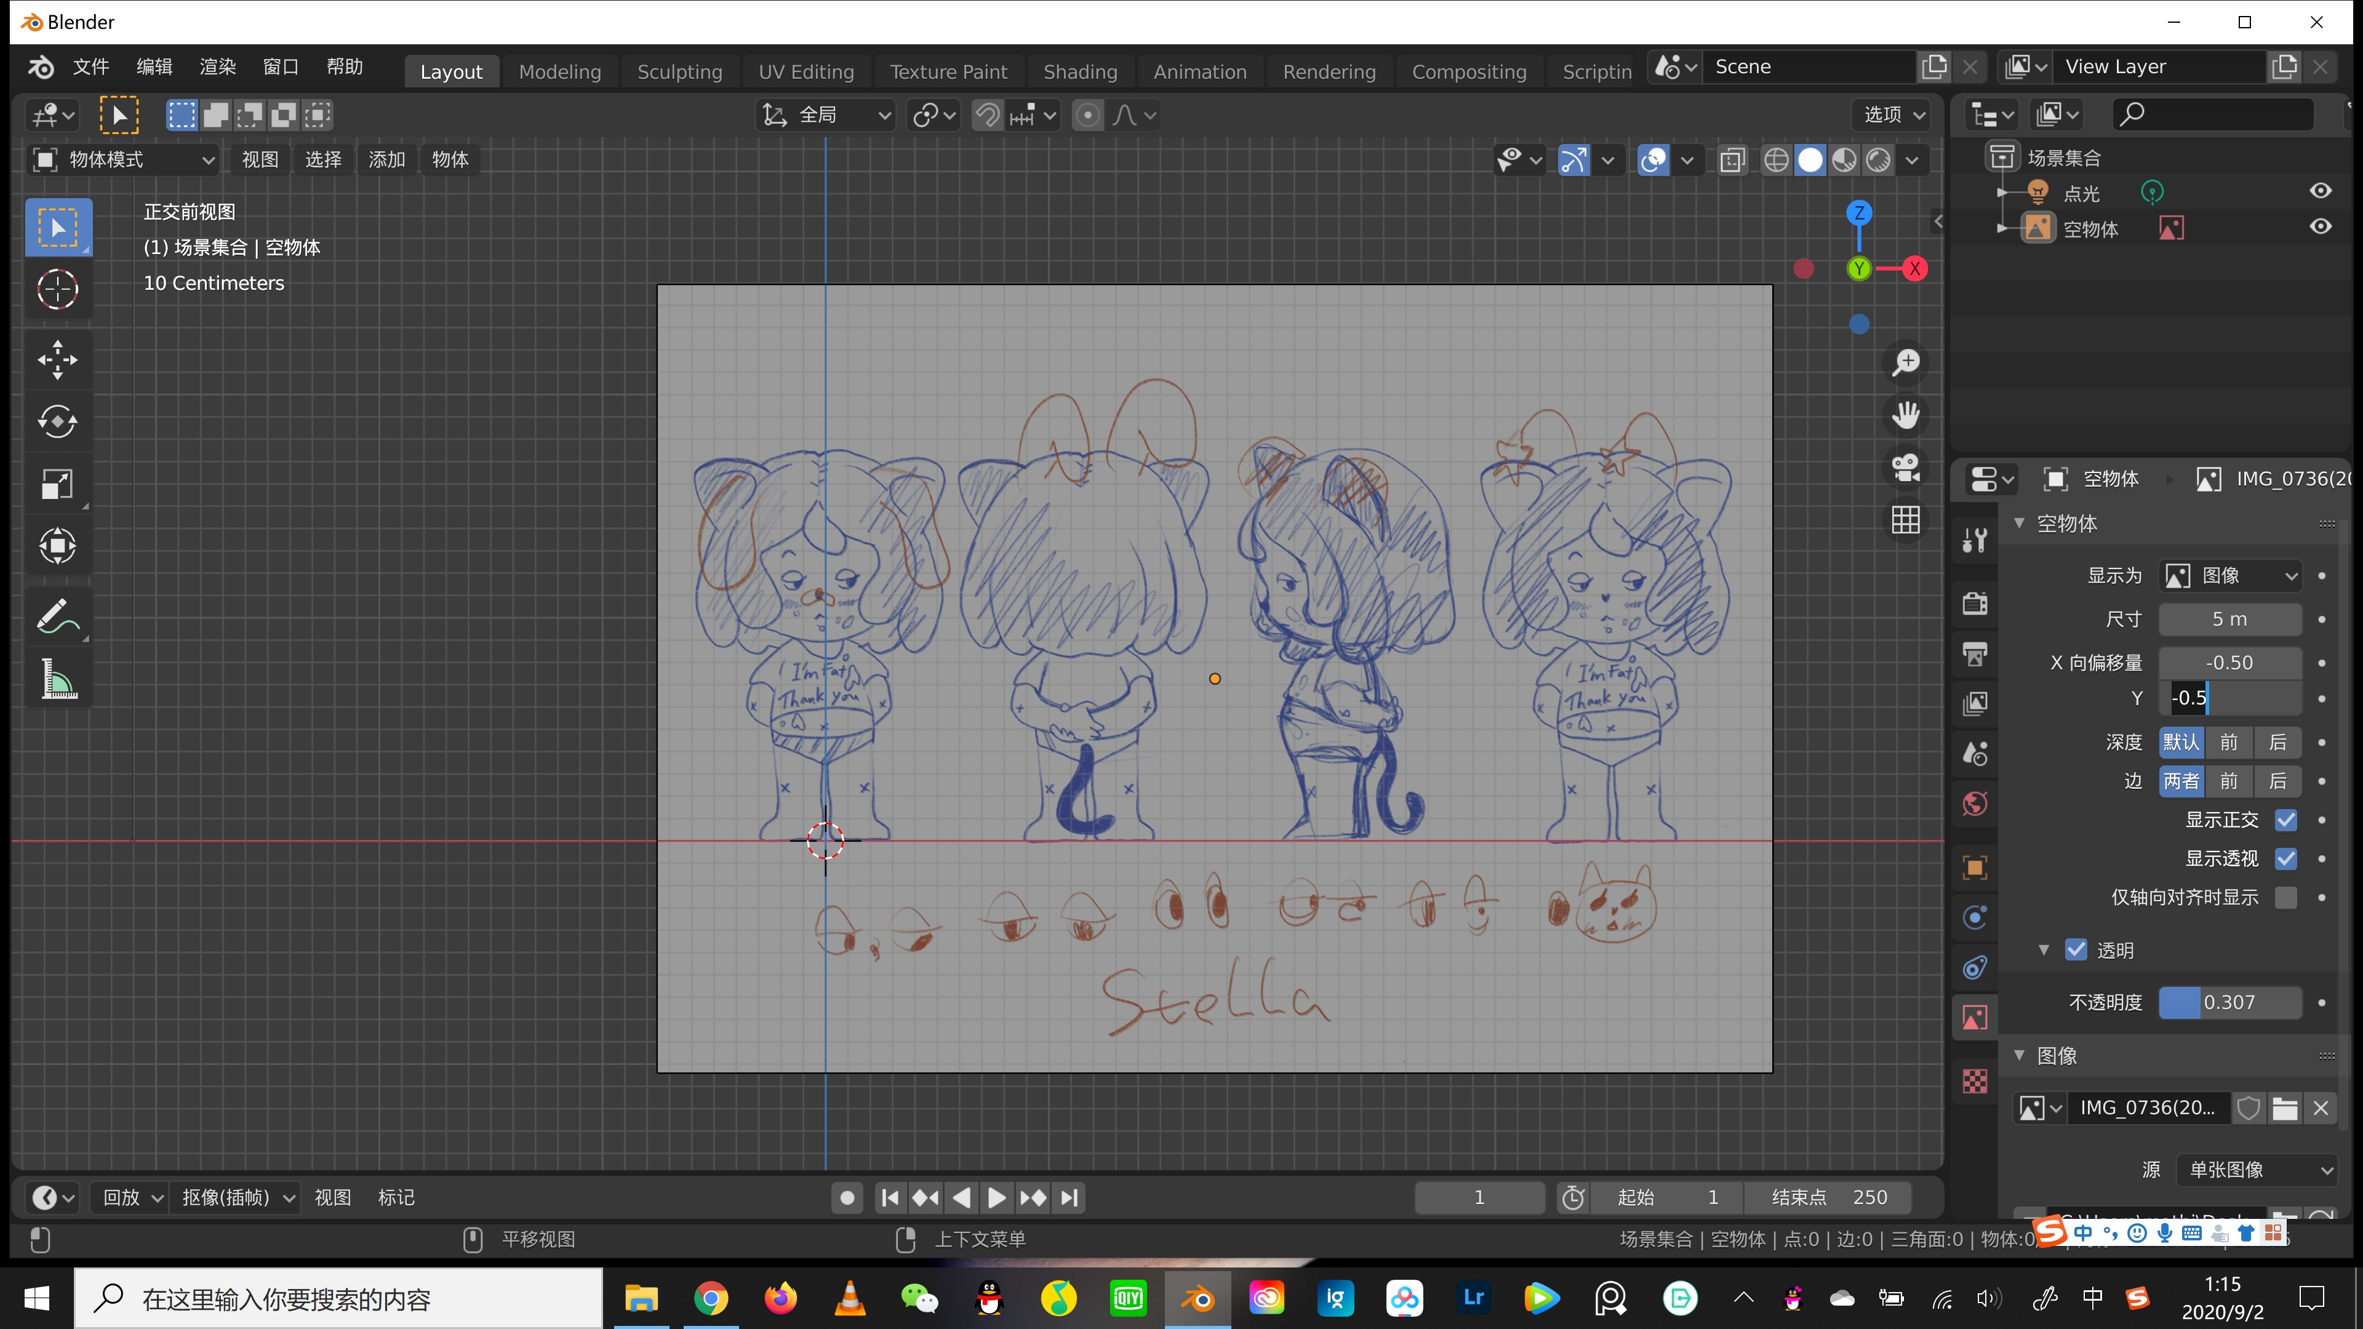Set depth to 前 option
This screenshot has height=1329, width=2363.
pos(2229,742)
